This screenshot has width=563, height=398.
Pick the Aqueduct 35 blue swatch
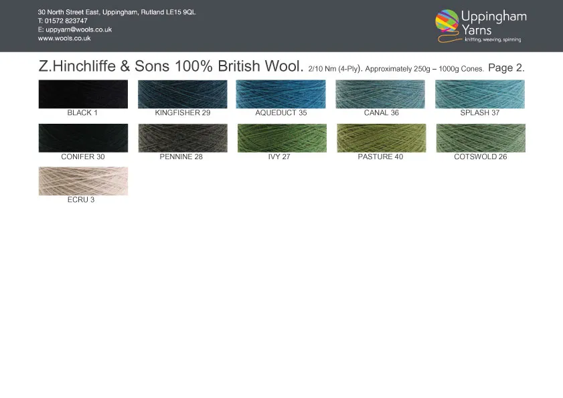(280, 94)
